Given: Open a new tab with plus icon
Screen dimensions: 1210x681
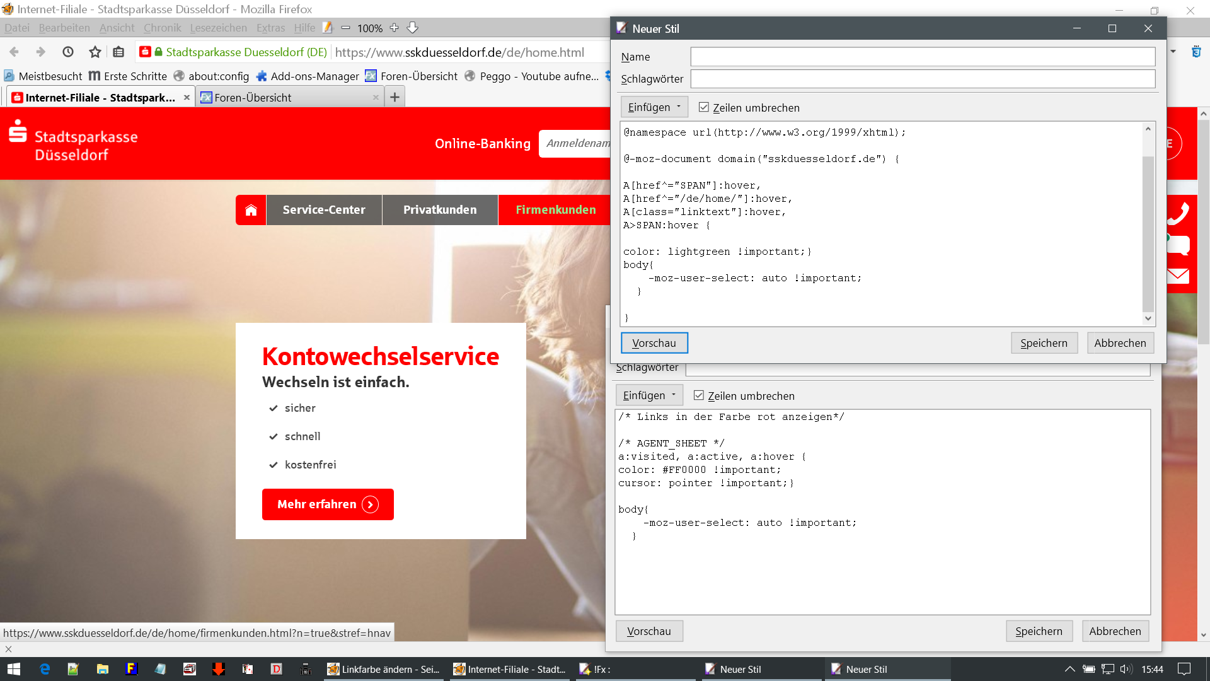Looking at the screenshot, I should [395, 97].
